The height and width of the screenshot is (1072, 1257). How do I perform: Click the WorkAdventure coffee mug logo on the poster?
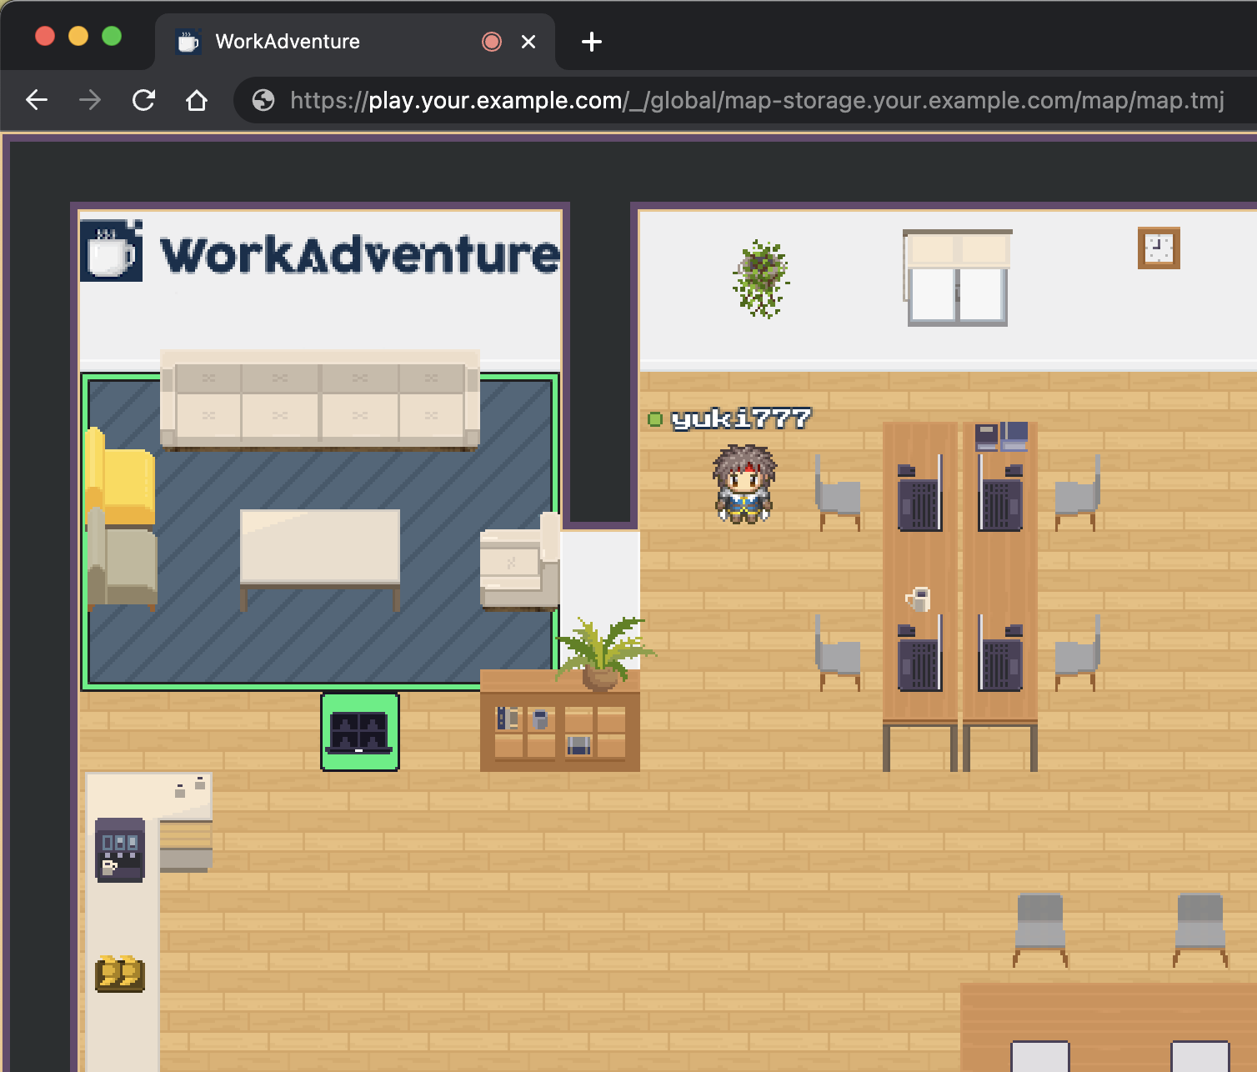coord(111,252)
